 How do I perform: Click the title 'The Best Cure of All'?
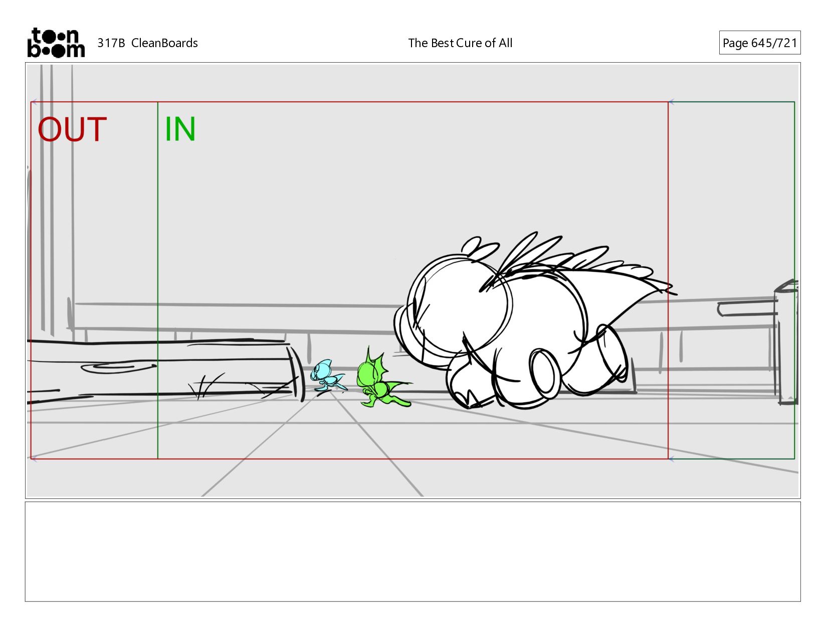coord(460,43)
